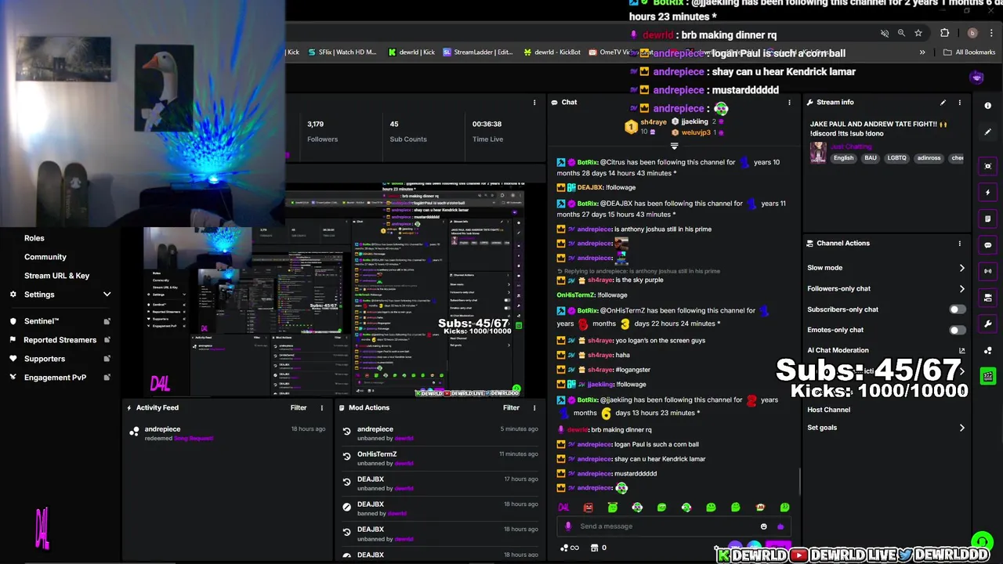The image size is (1003, 564).
Task: Open Roles in sidebar menu
Action: click(x=34, y=238)
